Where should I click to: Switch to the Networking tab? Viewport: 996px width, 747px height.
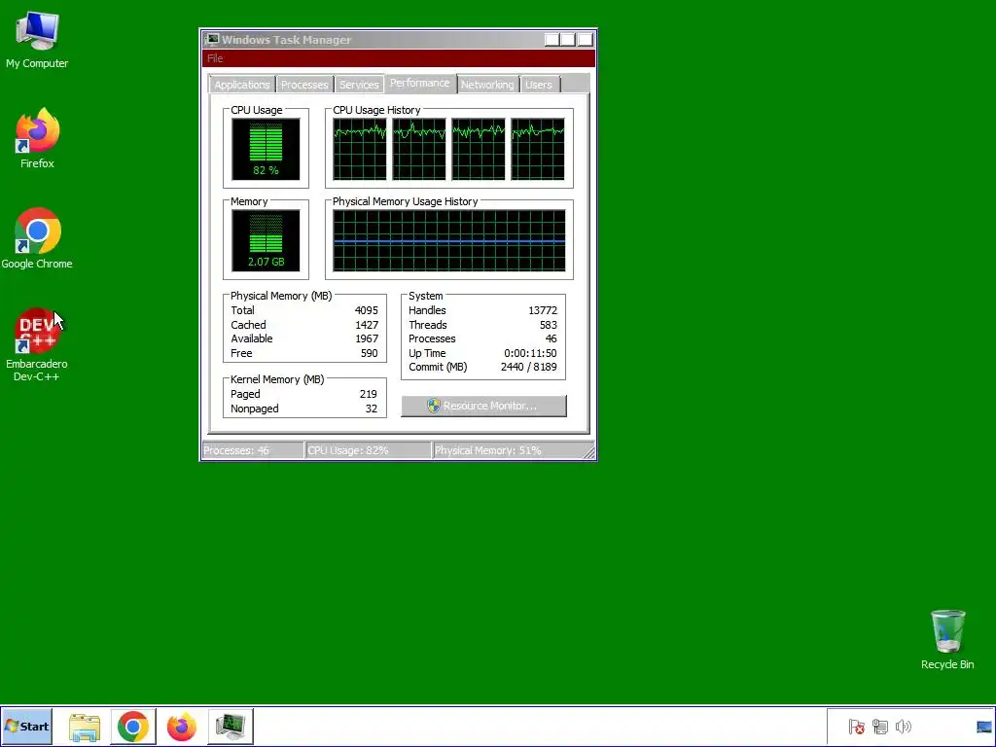(487, 85)
